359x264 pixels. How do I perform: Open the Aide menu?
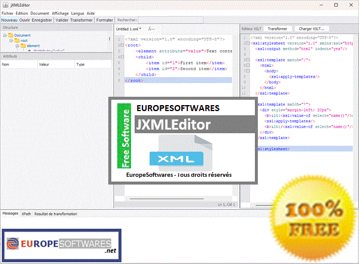point(91,14)
